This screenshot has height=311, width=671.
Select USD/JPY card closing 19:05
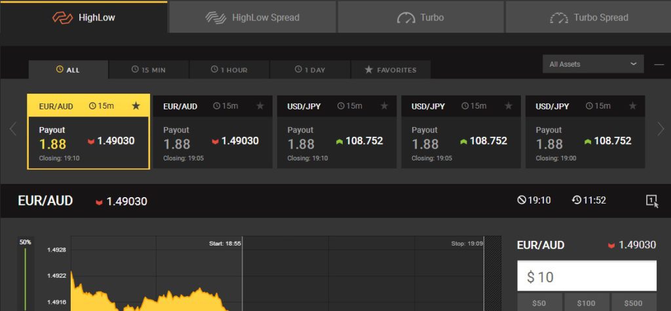coord(461,132)
